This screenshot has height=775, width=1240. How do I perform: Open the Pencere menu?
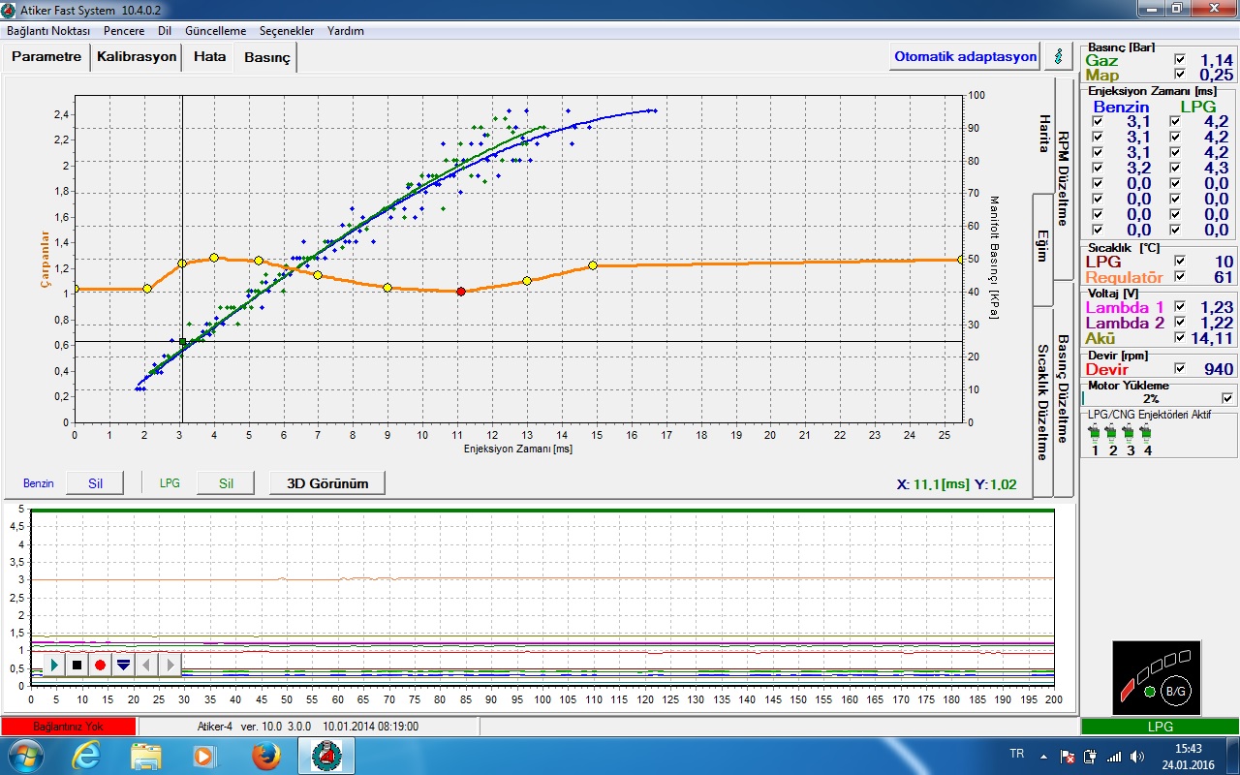(124, 31)
